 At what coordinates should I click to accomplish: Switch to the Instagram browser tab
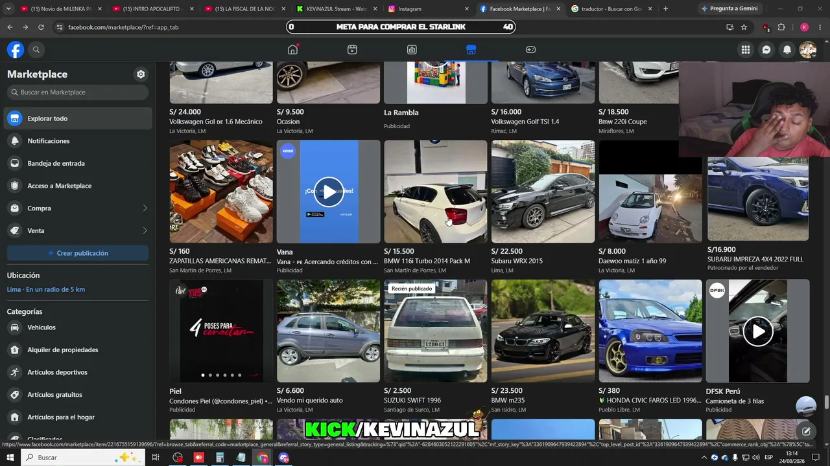pos(428,9)
